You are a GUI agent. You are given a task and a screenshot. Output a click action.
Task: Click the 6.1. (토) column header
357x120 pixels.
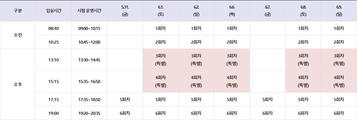coord(160,11)
